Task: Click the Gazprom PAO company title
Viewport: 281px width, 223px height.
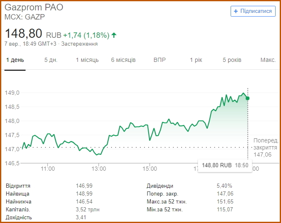Action: click(34, 7)
